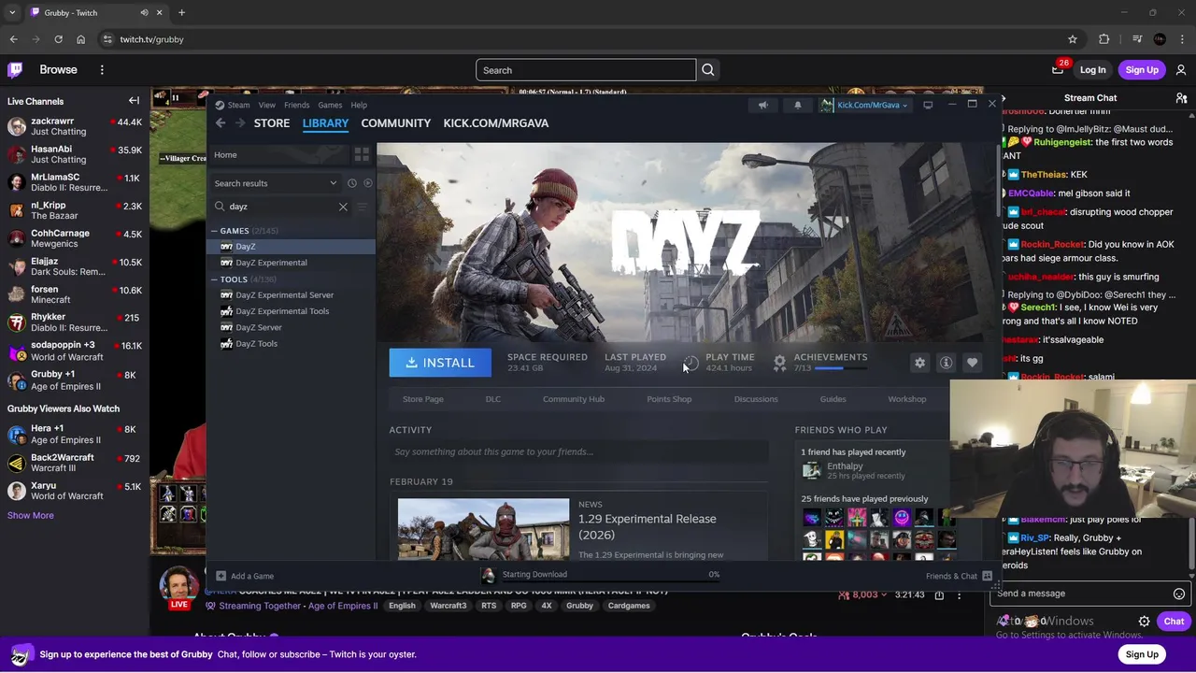Screen dimensions: 1196x673
Task: Mute the Grubby Twitch browser tab
Action: tap(144, 12)
